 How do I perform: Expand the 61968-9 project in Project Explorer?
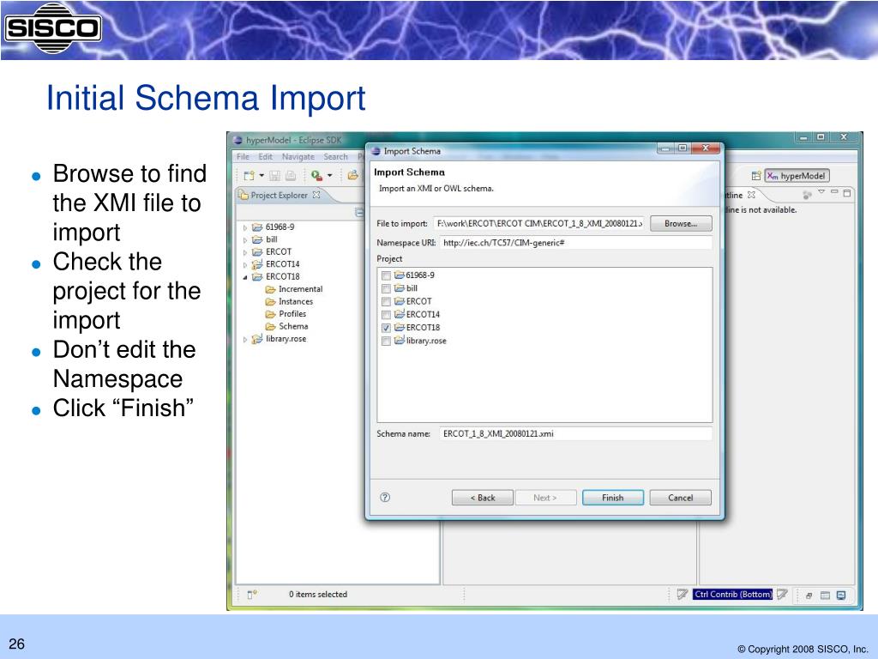(245, 227)
